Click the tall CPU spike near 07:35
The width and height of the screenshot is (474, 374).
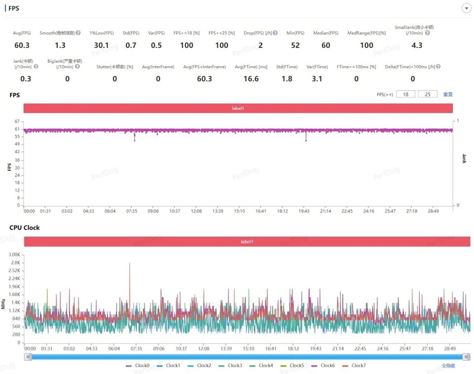click(130, 285)
